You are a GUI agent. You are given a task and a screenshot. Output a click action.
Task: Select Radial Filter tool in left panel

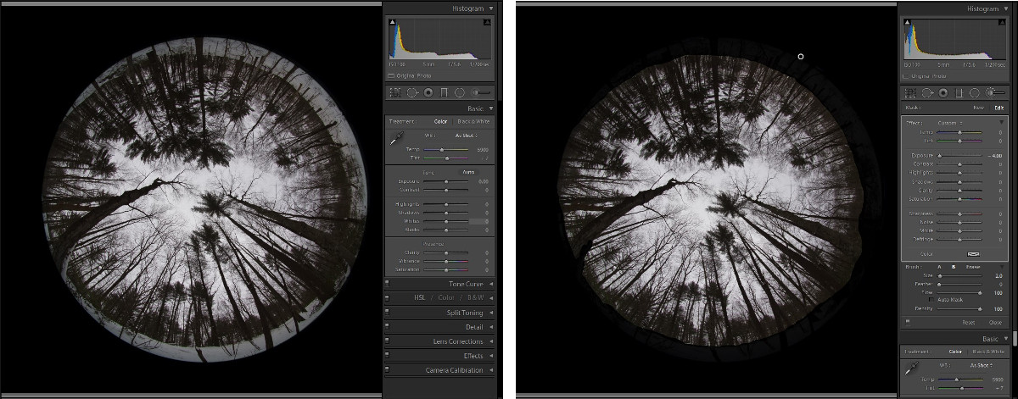point(459,91)
